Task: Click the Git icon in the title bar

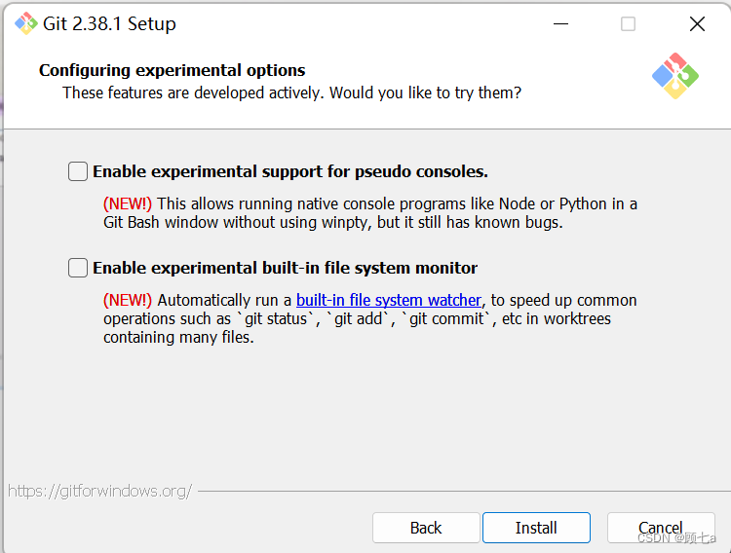Action: pos(26,23)
